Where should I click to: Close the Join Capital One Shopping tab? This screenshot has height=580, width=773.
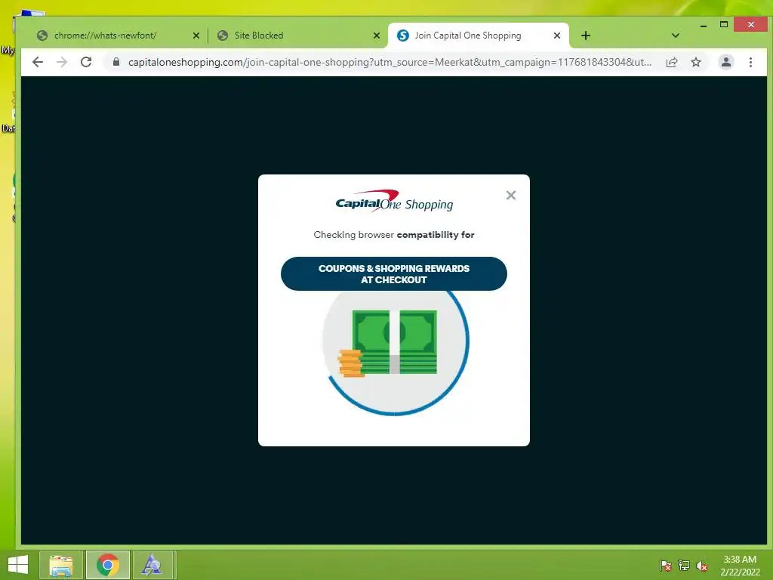pos(557,35)
